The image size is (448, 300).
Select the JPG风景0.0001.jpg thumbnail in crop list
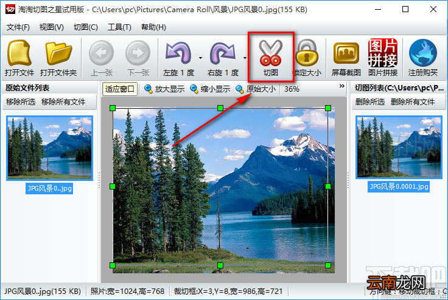pyautogui.click(x=399, y=147)
